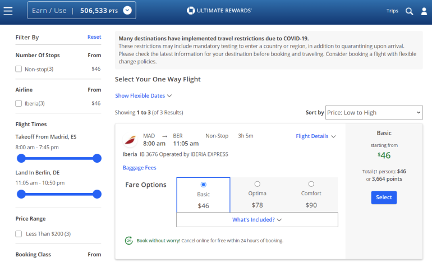Click the 24-hour cancellation clock icon
The width and height of the screenshot is (432, 262).
tap(128, 241)
